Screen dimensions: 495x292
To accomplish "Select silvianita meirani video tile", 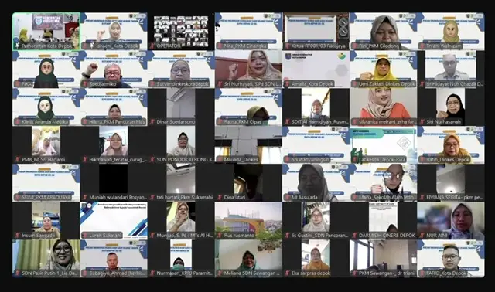I will pos(384,107).
